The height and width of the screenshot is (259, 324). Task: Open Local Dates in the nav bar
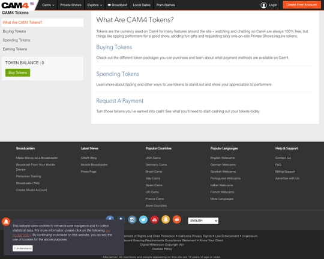(x=142, y=5)
